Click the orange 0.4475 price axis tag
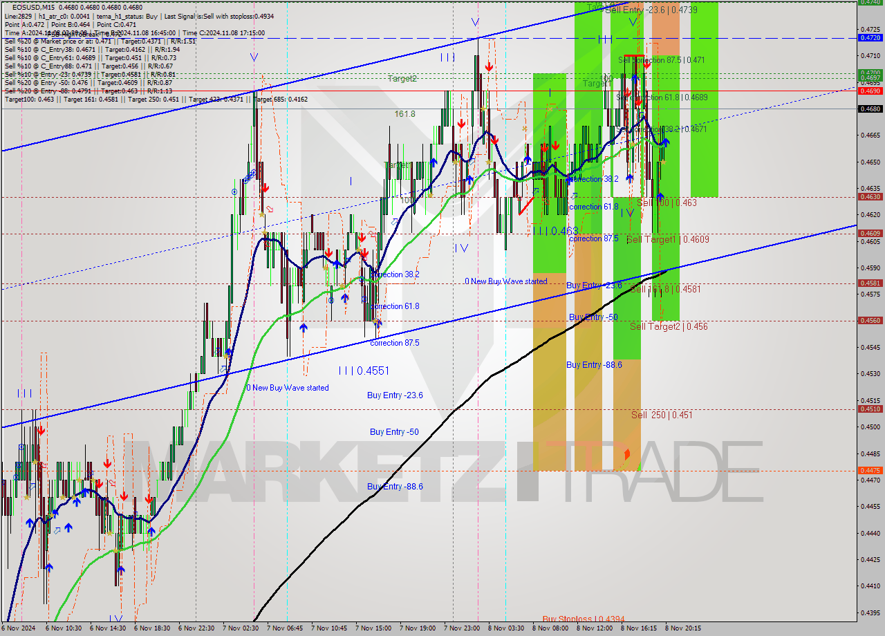 [870, 470]
